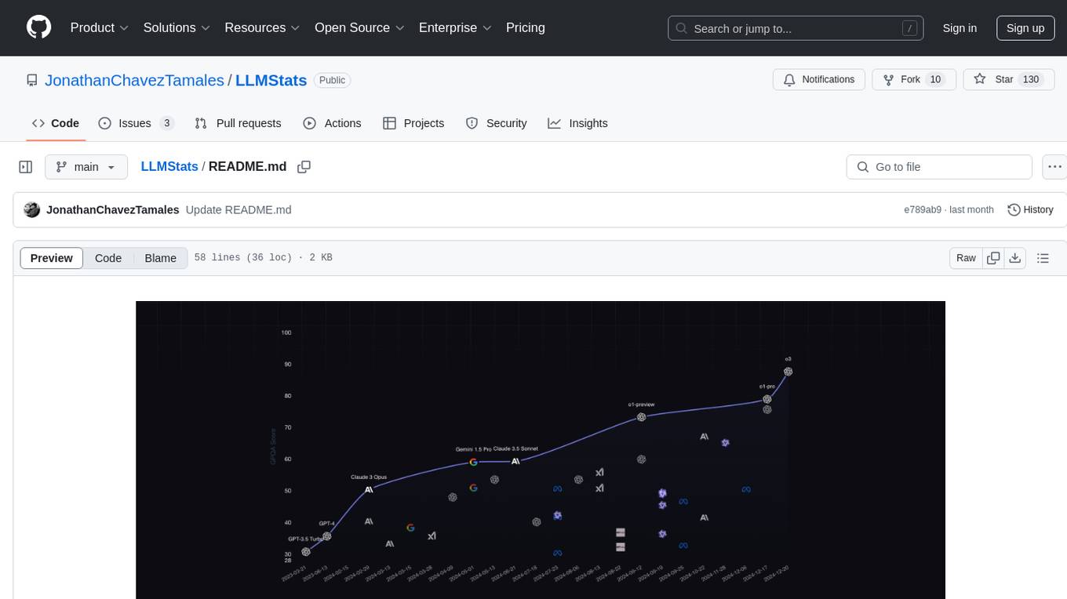1067x599 pixels.
Task: Expand the Solutions menu
Action: pyautogui.click(x=177, y=27)
